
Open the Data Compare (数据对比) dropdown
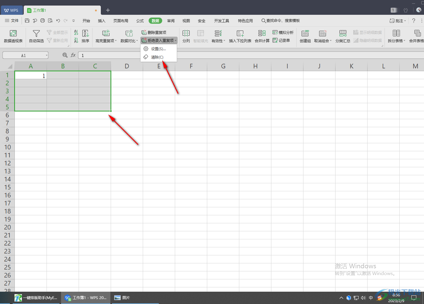tap(129, 36)
